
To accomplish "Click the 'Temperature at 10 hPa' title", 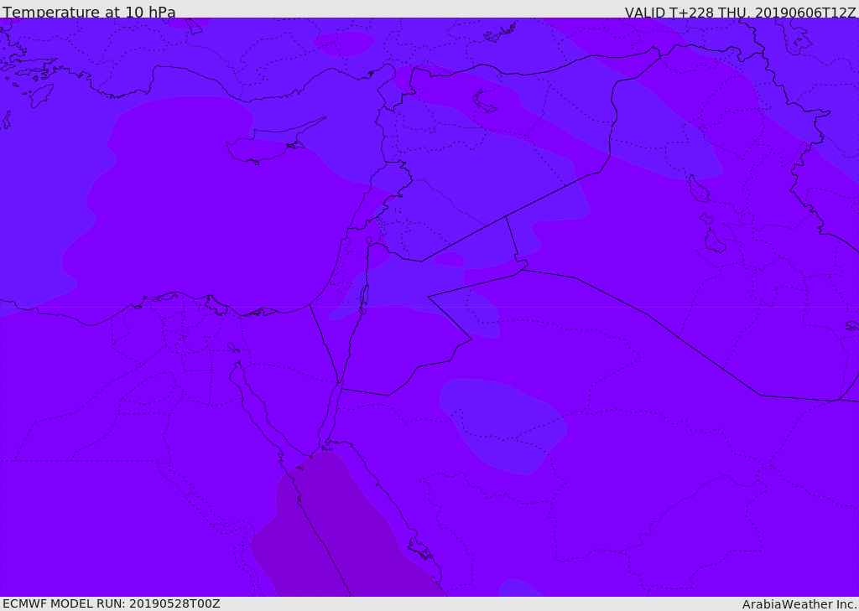I will tap(89, 12).
